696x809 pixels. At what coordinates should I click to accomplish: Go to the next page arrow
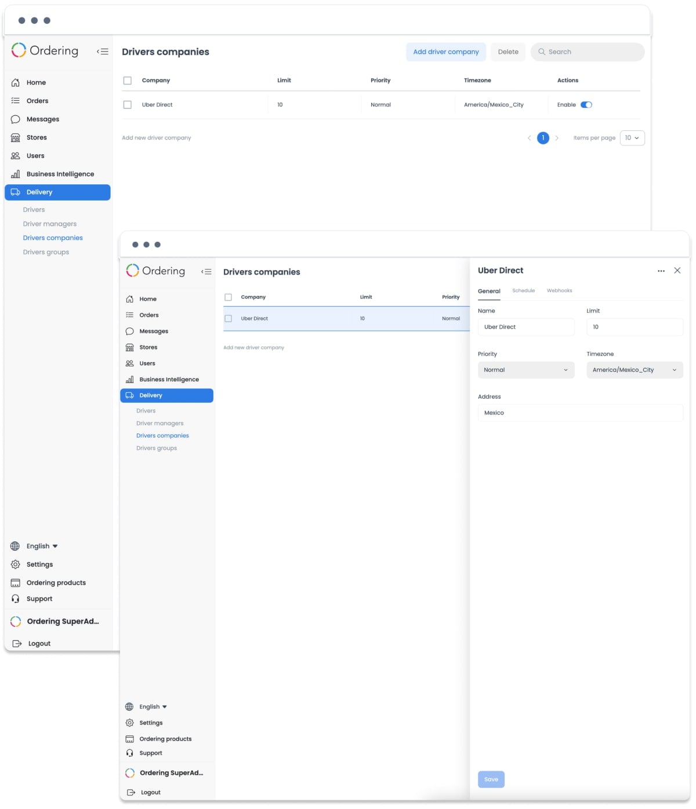557,138
